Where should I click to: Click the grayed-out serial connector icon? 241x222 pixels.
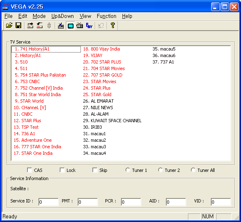coord(49,25)
